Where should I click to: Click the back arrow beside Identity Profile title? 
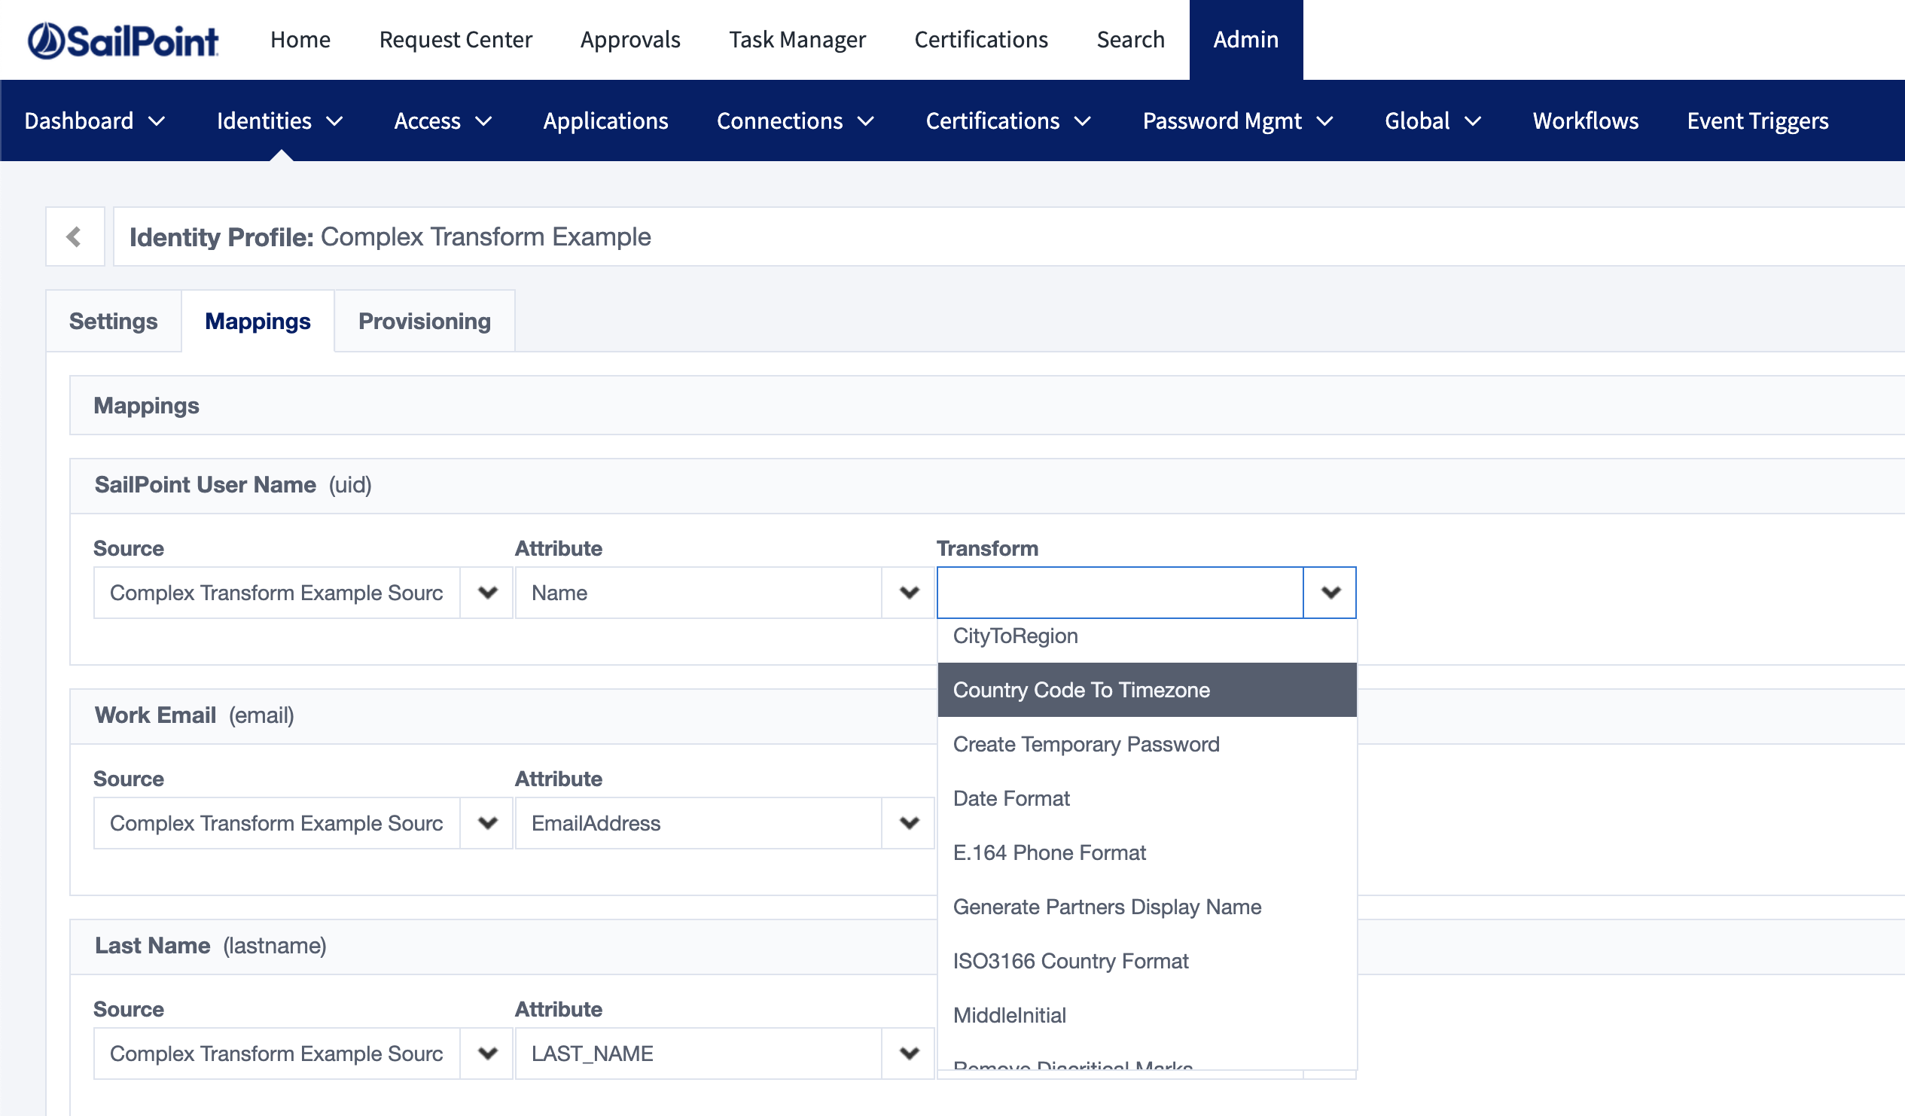pyautogui.click(x=75, y=236)
